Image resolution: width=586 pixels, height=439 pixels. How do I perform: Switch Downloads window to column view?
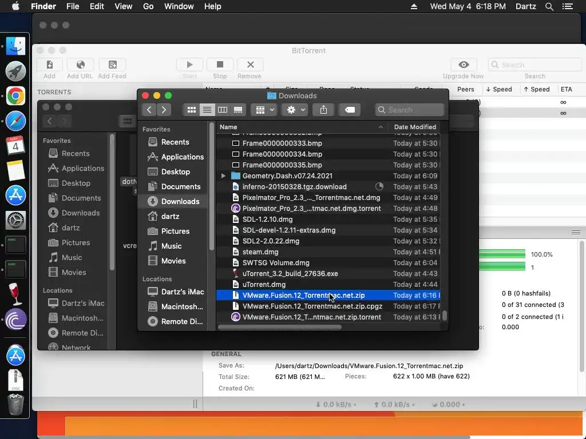click(223, 110)
